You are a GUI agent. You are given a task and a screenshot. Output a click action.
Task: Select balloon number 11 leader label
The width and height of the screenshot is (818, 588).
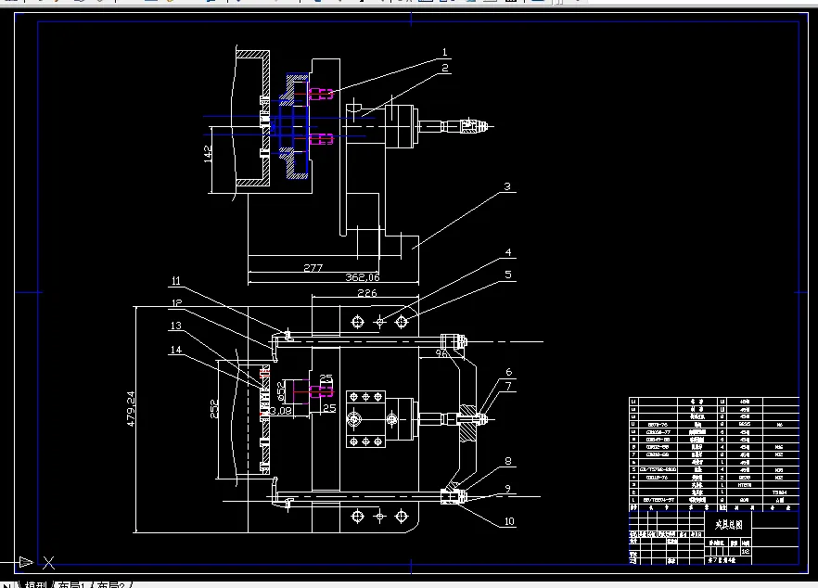(x=176, y=281)
